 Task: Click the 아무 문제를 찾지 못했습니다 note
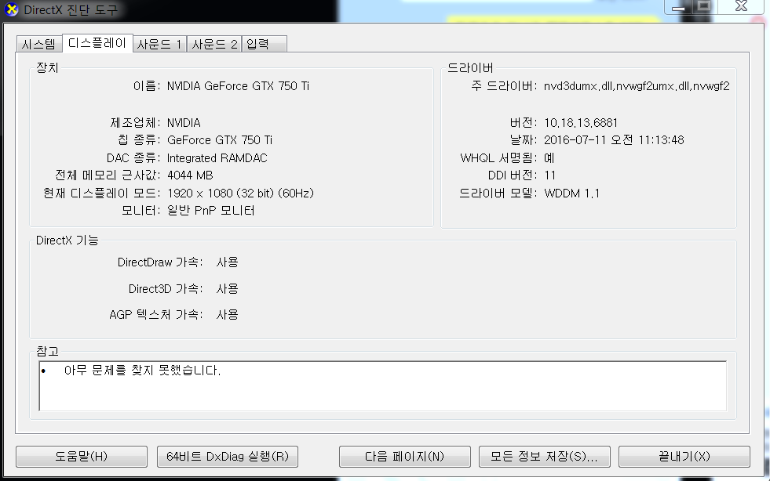[142, 371]
